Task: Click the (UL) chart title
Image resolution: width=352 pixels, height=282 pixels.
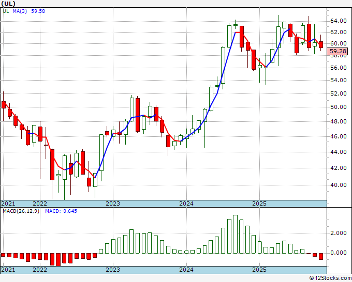Action: tap(8, 4)
